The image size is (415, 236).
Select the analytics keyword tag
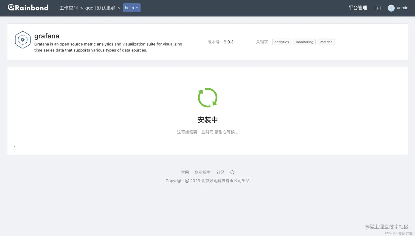click(282, 42)
